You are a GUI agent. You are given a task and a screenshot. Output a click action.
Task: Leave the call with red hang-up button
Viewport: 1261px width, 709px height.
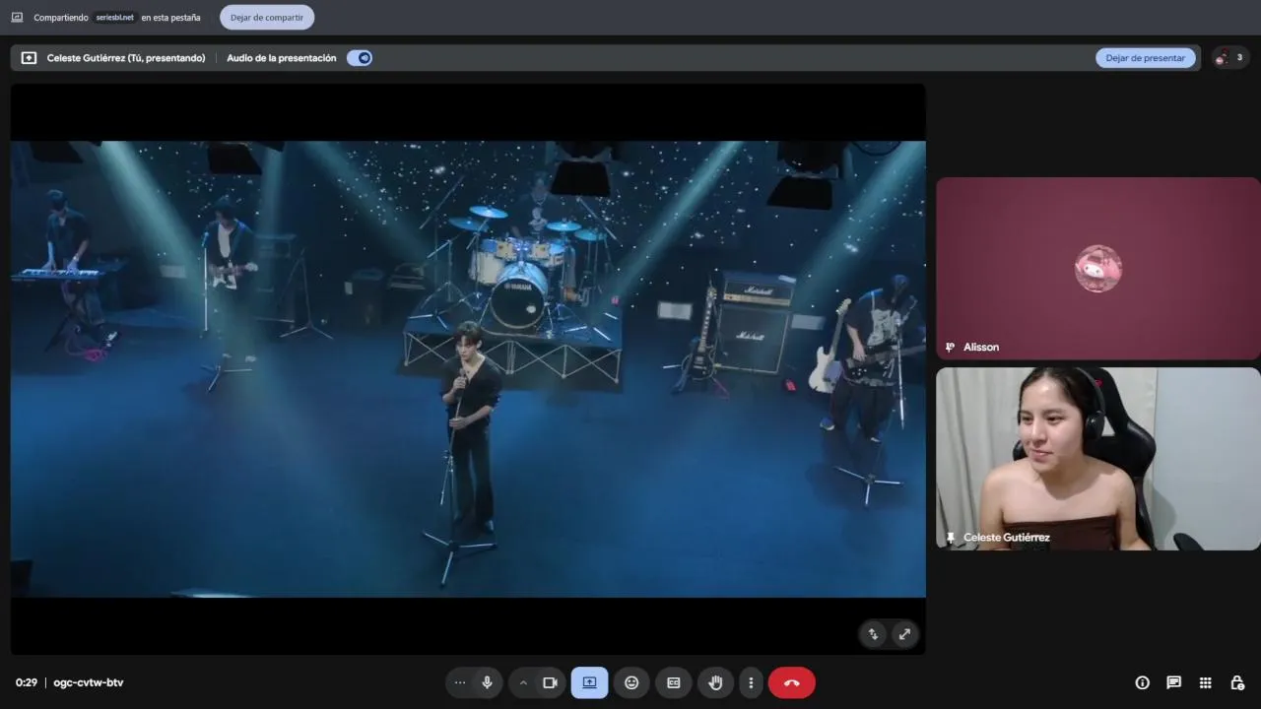click(791, 682)
